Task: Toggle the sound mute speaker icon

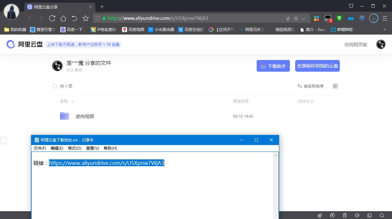Action: [x=357, y=215]
